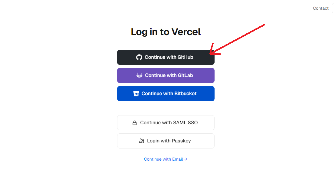Click the red arrow annotation's arrowhead
The image size is (335, 170).
pyautogui.click(x=211, y=53)
